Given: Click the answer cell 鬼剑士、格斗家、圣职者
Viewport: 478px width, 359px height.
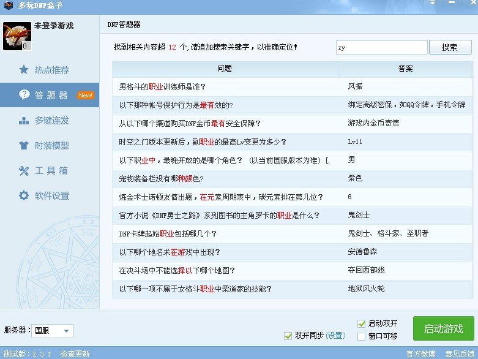Looking at the screenshot, I should click(x=388, y=233).
